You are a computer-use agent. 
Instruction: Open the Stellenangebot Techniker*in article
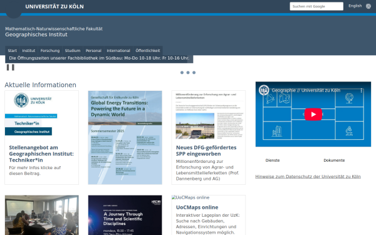pos(41,154)
